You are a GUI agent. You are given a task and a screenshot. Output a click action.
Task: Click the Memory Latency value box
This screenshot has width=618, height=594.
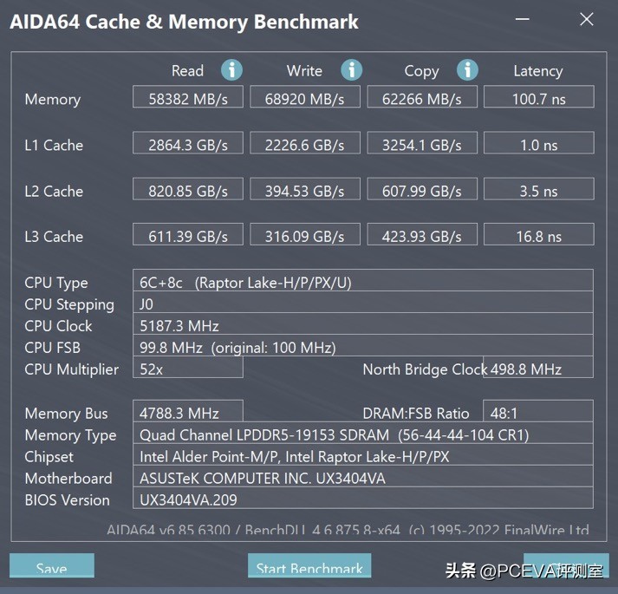pos(538,99)
